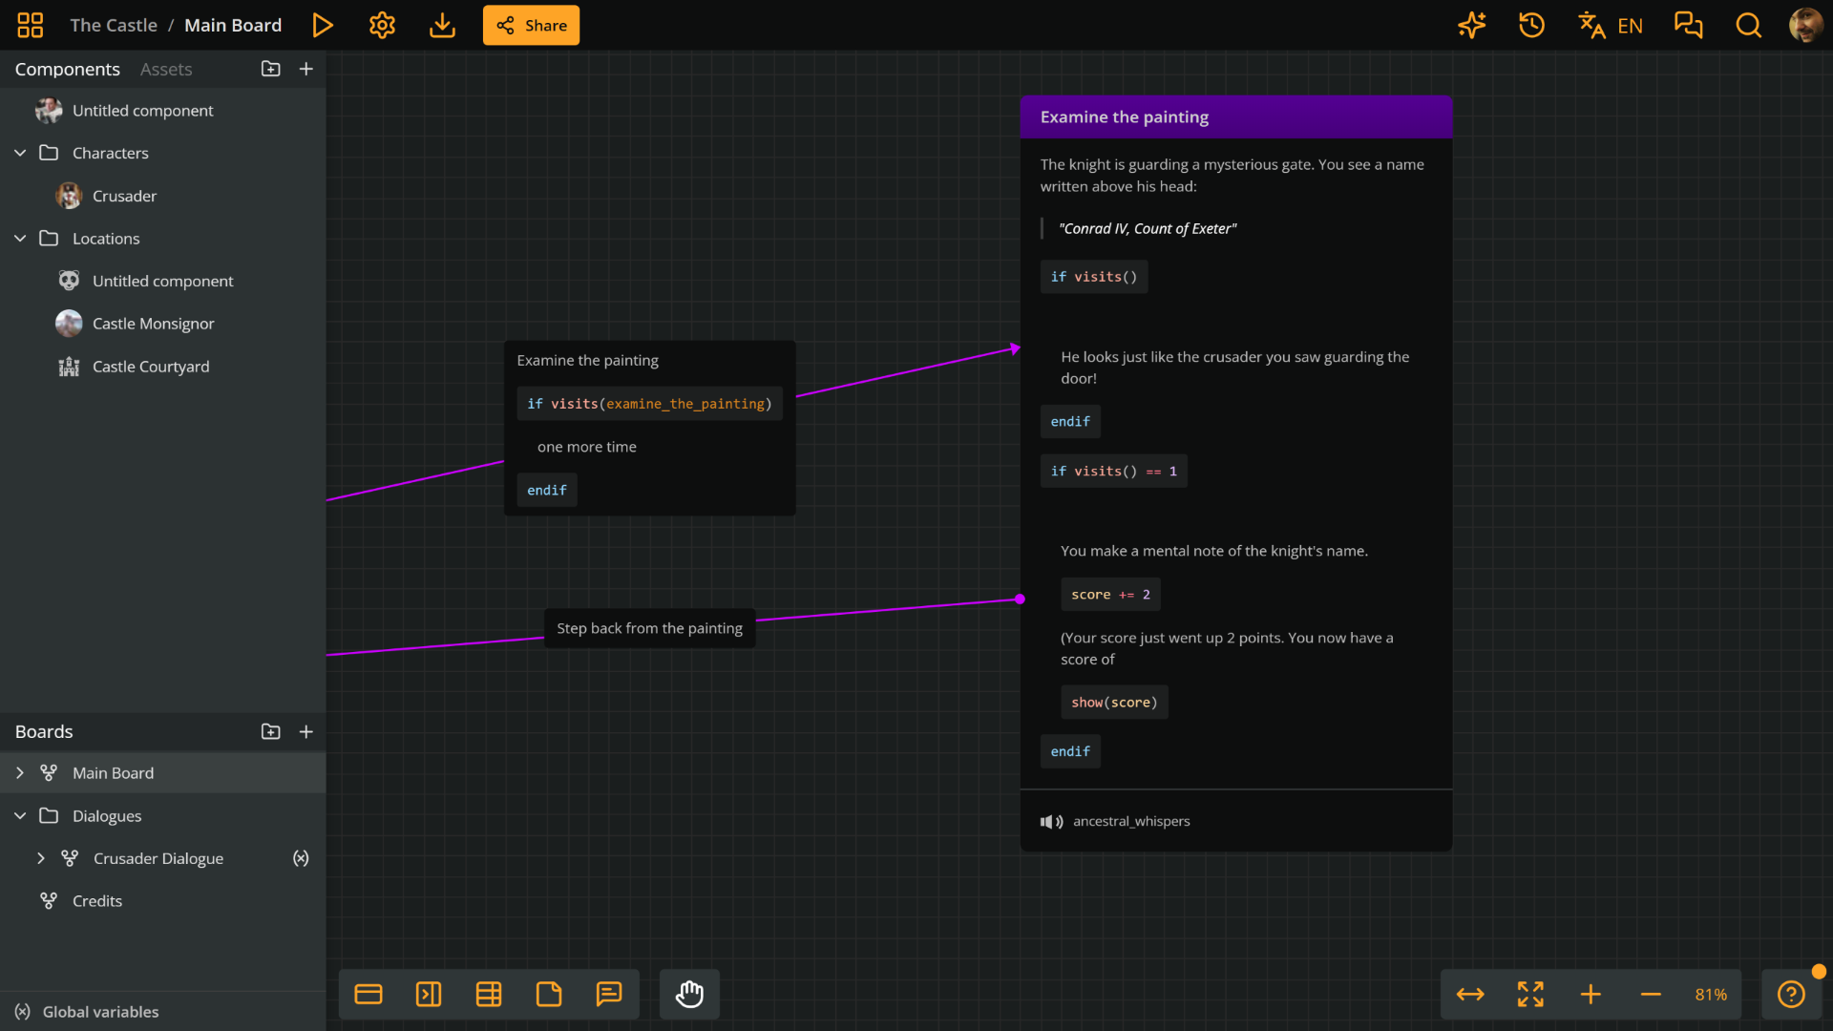Open the AI sparkle assistant icon
The image size is (1833, 1031).
1472,26
